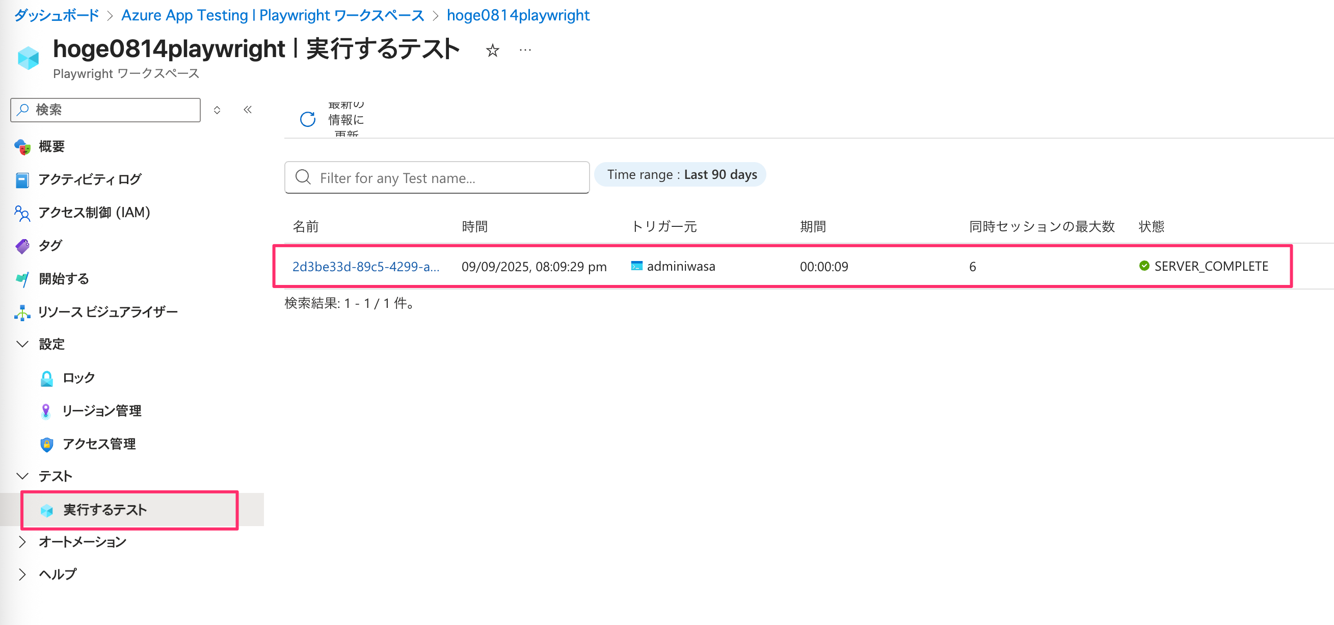Click the refresh icon in the toolbar
The height and width of the screenshot is (625, 1334).
click(308, 119)
